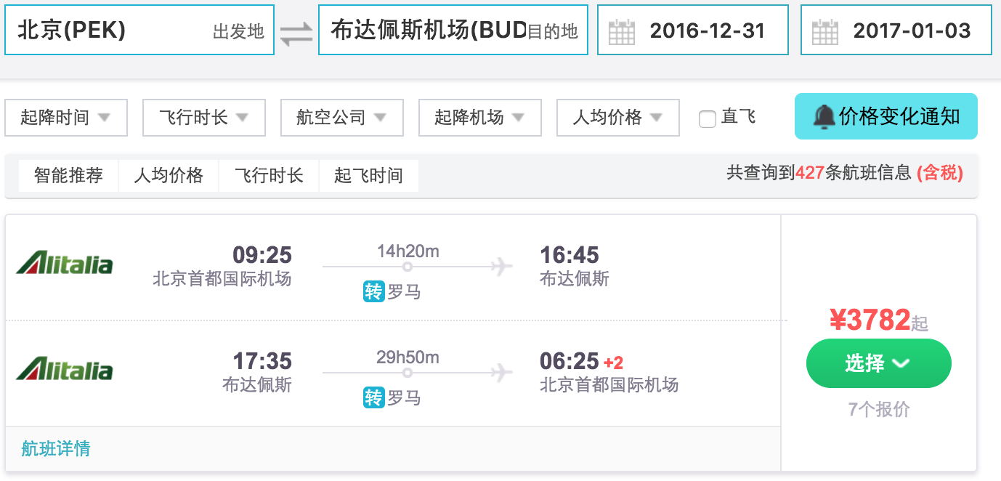Sort by the 起飞时间 tab

pos(368,176)
